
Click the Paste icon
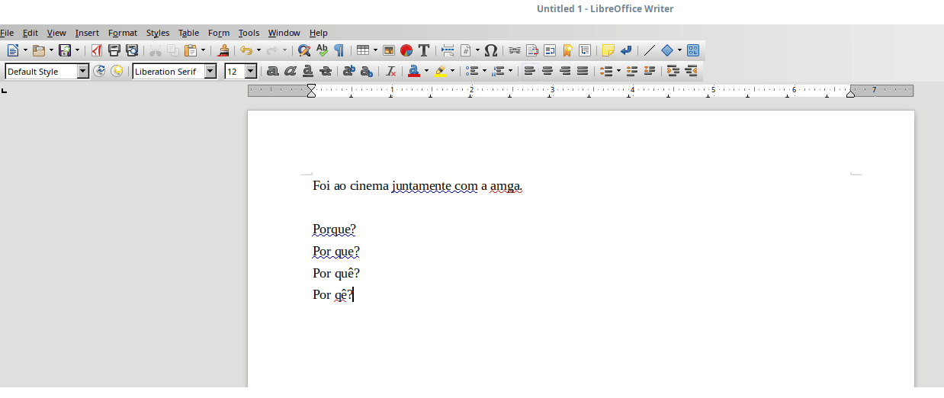(x=190, y=50)
